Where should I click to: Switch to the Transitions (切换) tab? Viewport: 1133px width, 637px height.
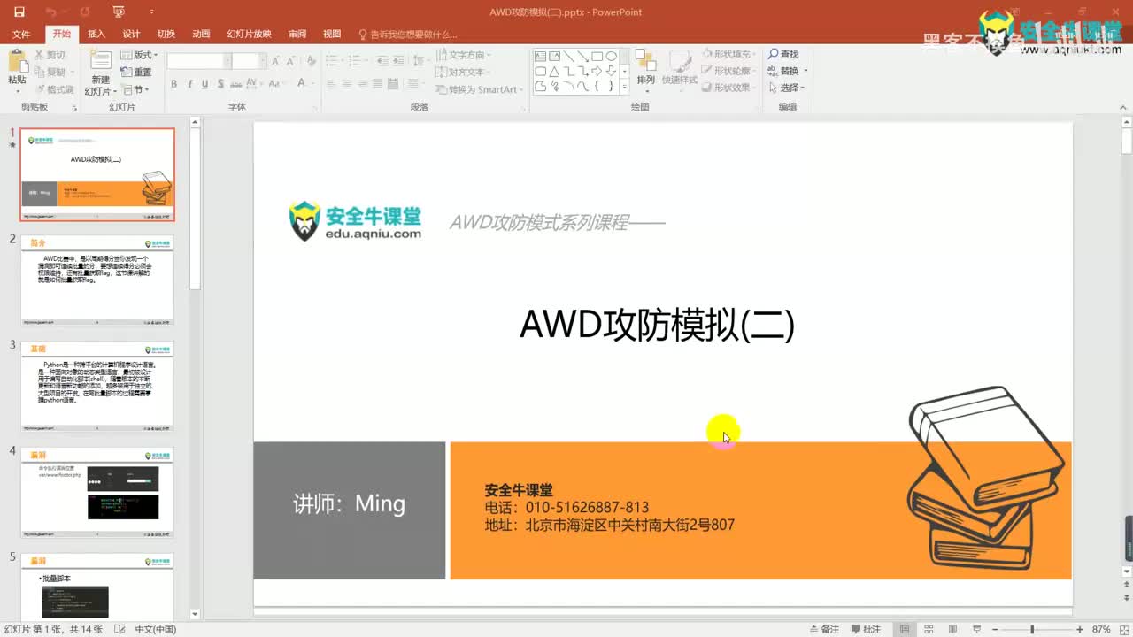tap(166, 34)
